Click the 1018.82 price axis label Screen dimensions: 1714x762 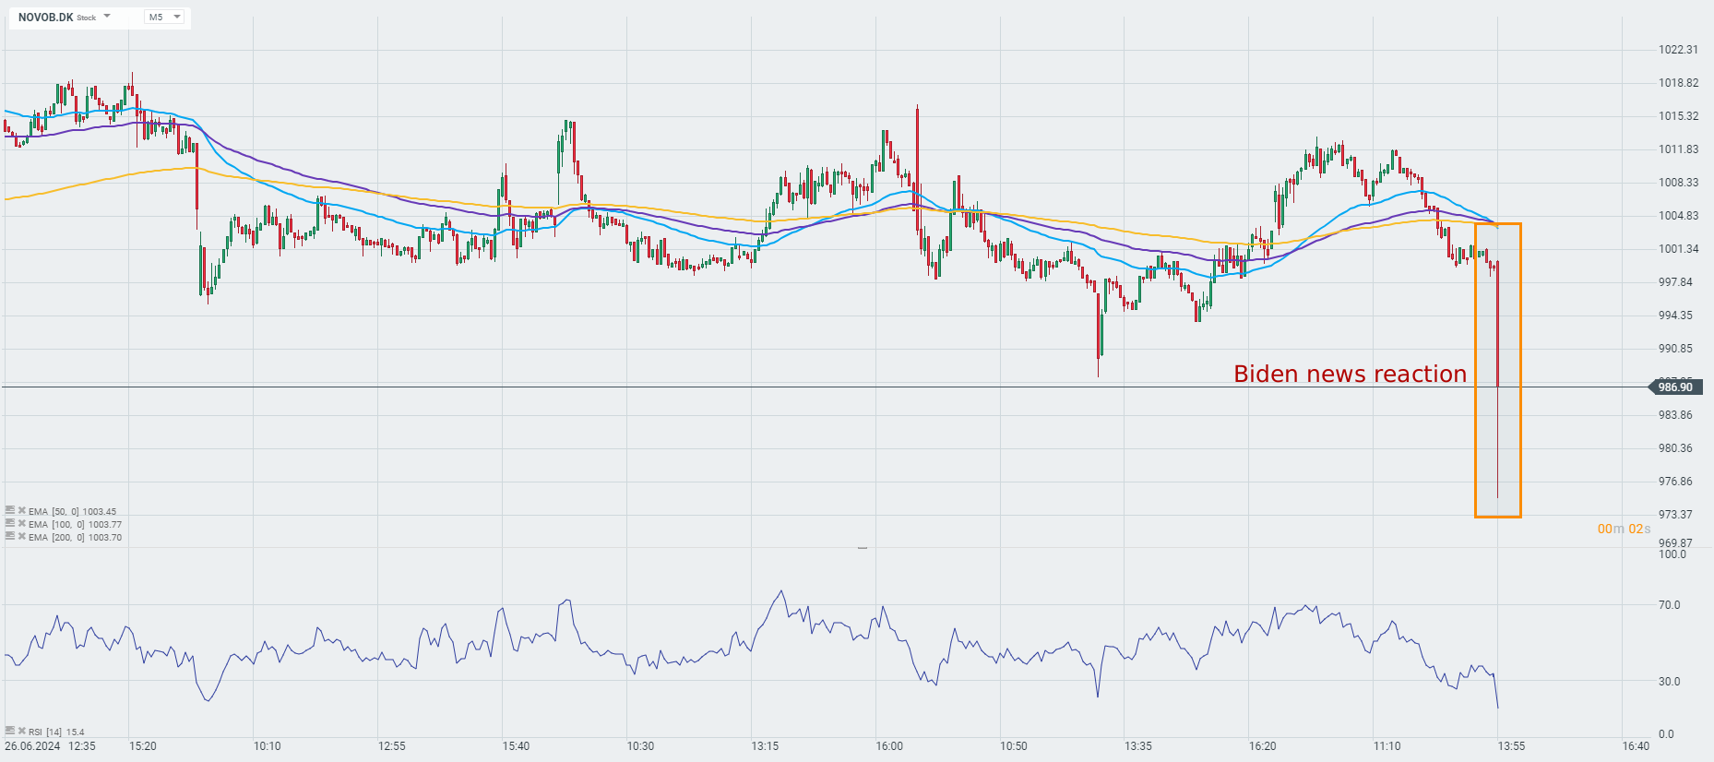[x=1678, y=83]
